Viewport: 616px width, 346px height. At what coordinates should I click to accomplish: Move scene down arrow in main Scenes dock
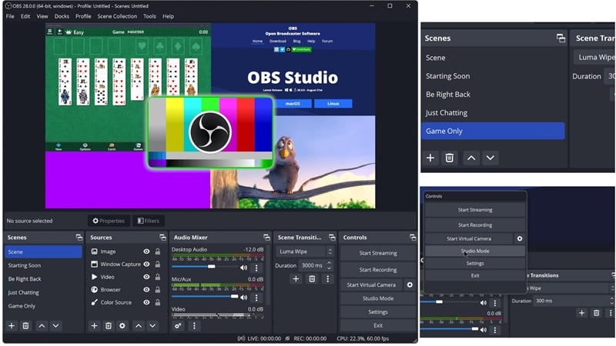55,325
